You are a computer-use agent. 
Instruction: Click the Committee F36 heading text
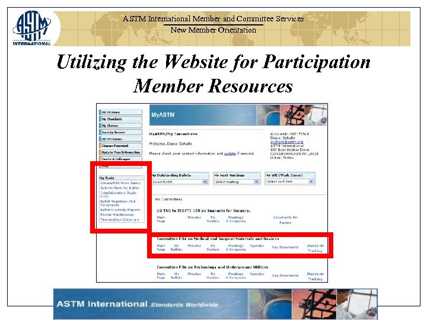(x=212, y=267)
